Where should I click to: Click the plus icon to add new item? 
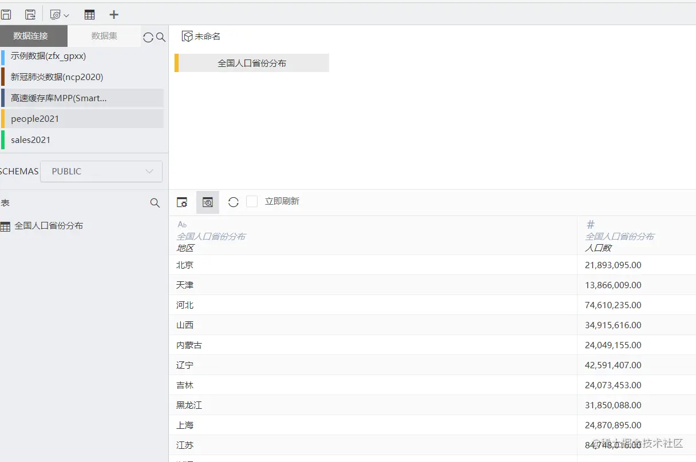pyautogui.click(x=113, y=14)
